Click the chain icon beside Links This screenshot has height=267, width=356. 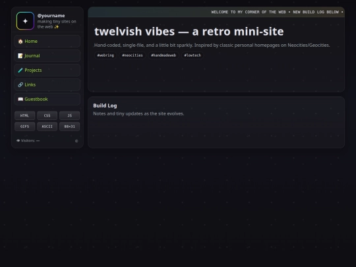pyautogui.click(x=20, y=84)
